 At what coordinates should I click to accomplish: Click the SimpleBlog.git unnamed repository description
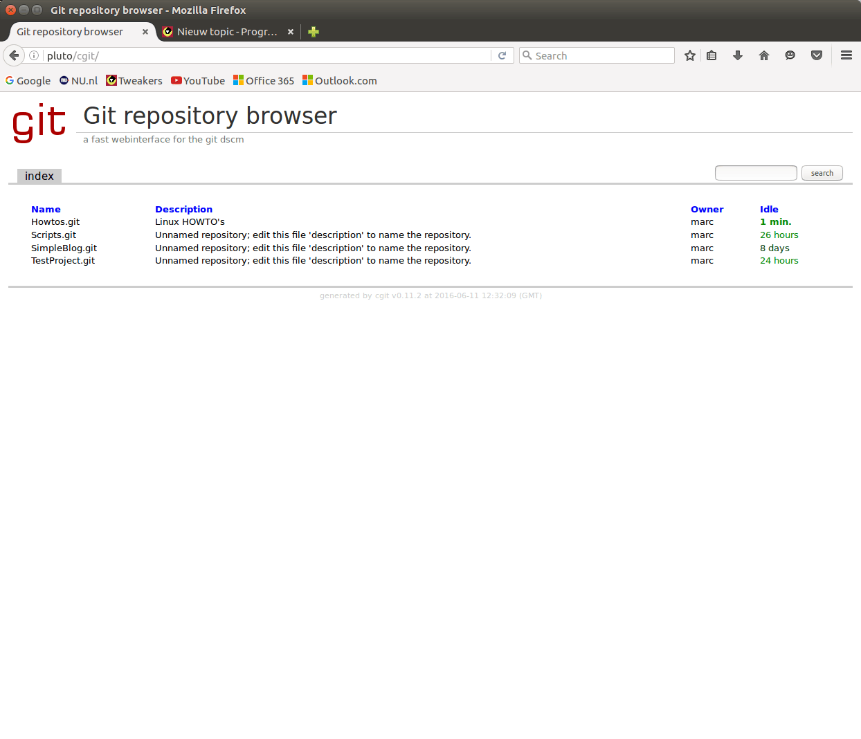pos(313,248)
